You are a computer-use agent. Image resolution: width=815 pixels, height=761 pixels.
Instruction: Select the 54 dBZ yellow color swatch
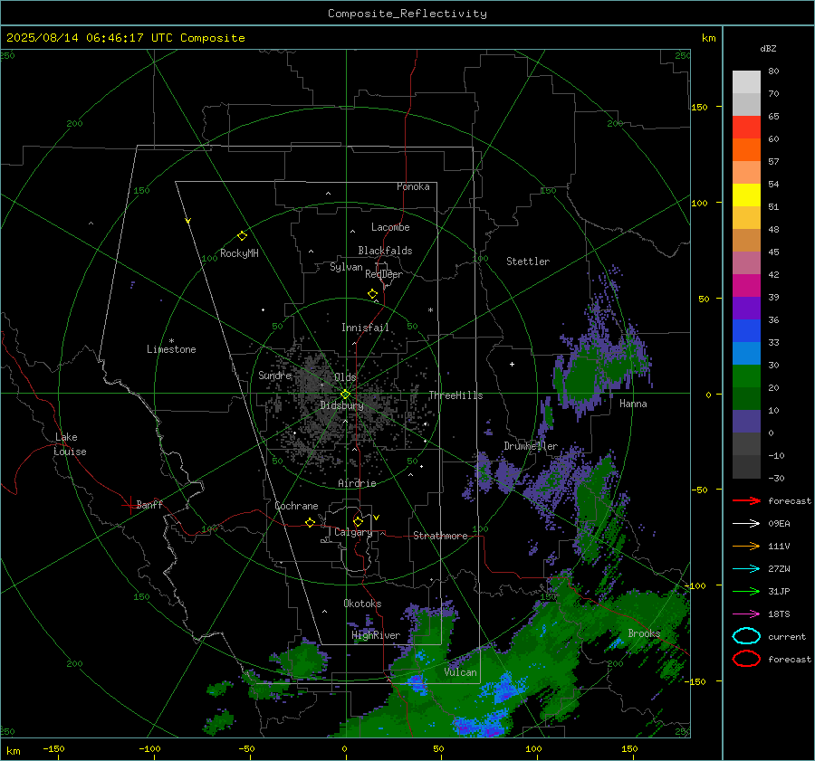point(746,195)
